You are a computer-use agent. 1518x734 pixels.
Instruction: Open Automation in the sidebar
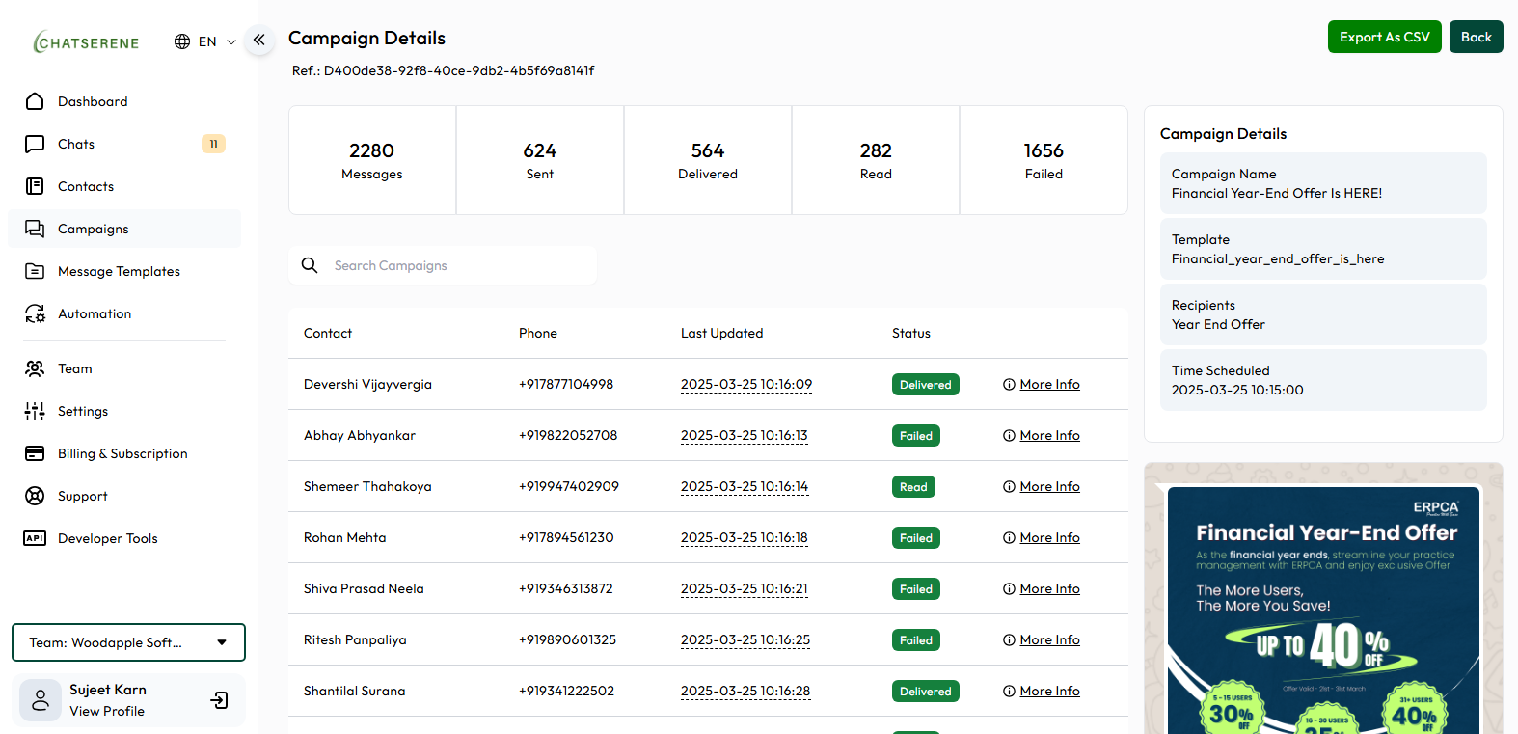pyautogui.click(x=124, y=313)
